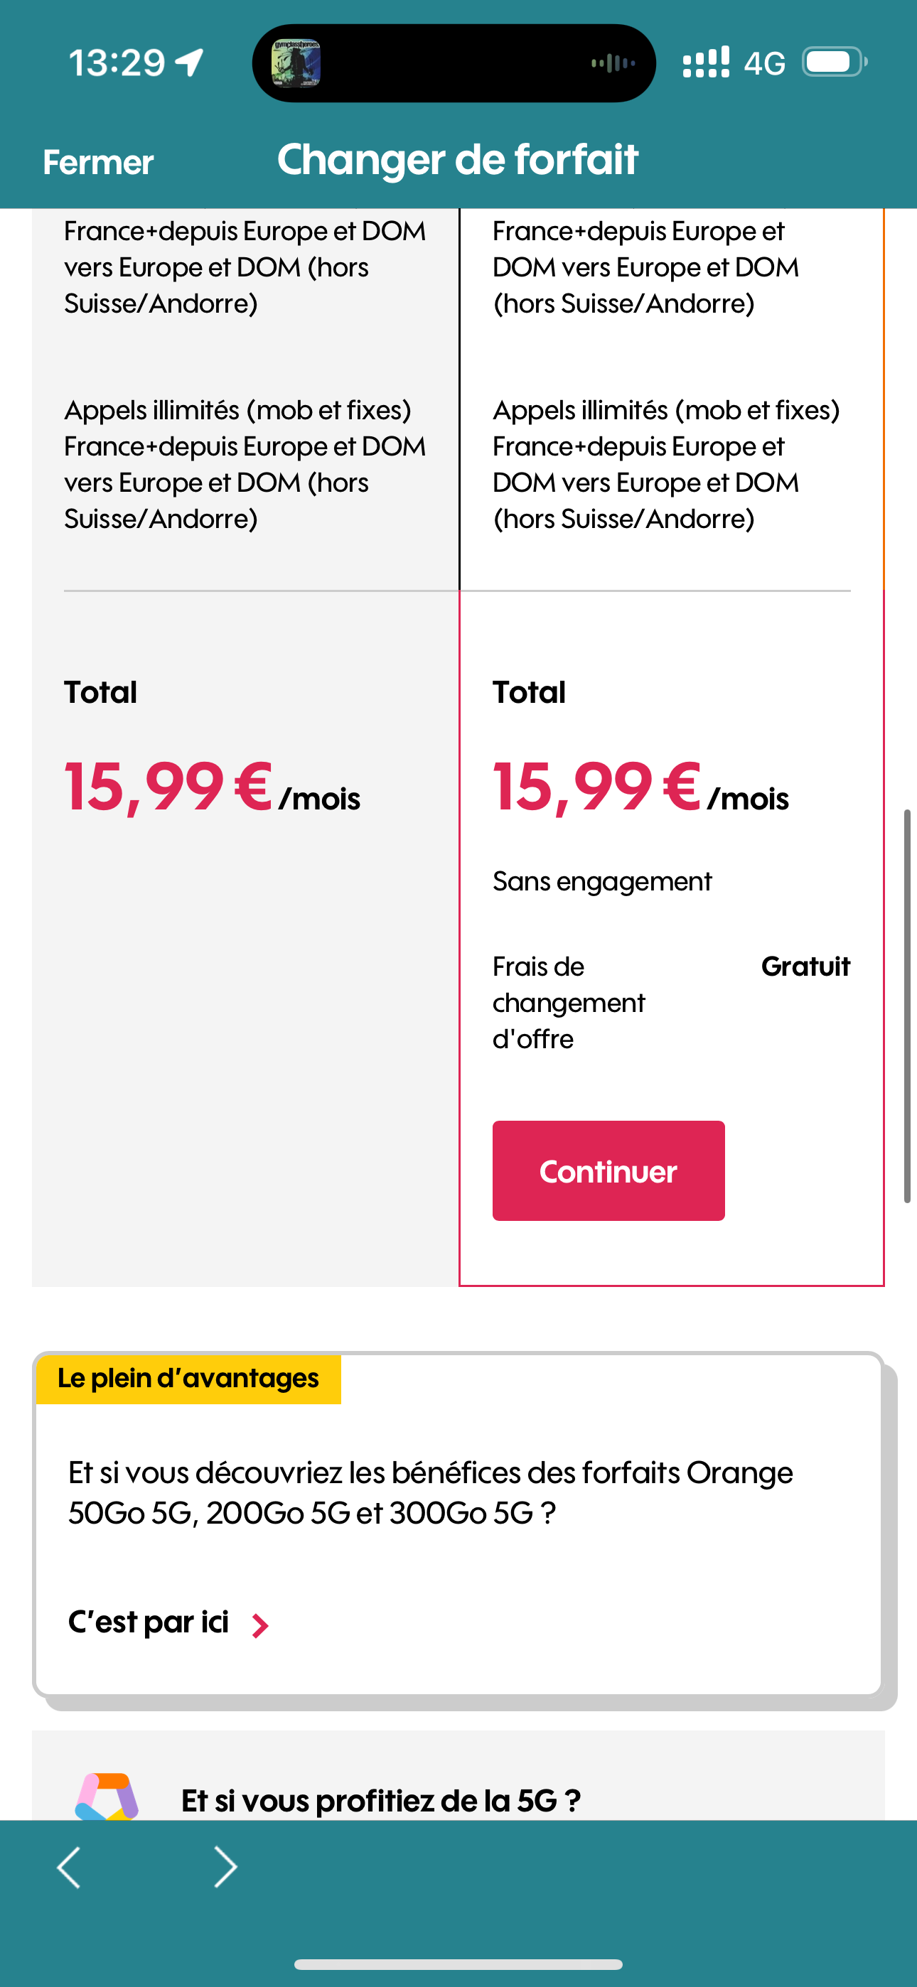Viewport: 917px width, 1987px height.
Task: Tap the red chevron beside C'est par ici
Action: [x=260, y=1625]
